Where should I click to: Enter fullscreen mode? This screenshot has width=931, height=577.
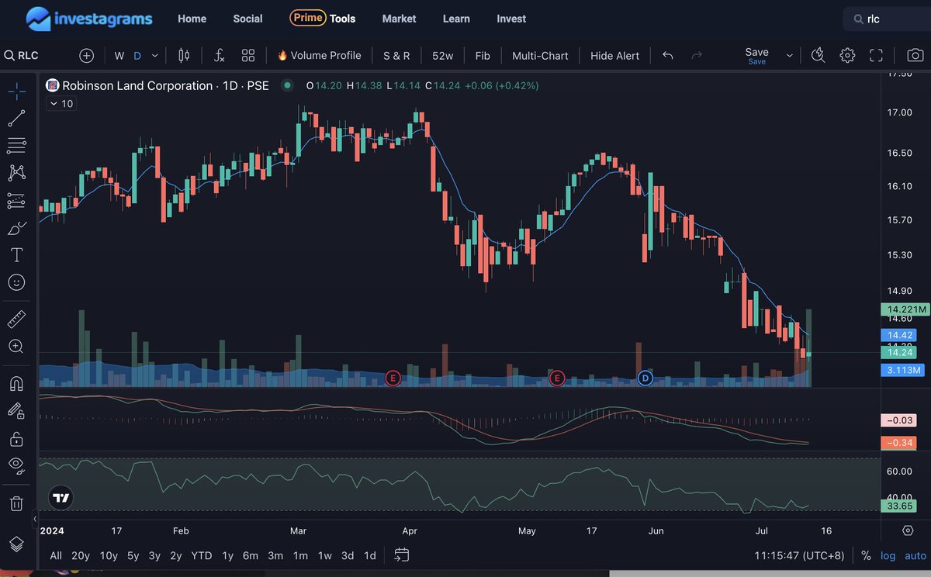(877, 56)
